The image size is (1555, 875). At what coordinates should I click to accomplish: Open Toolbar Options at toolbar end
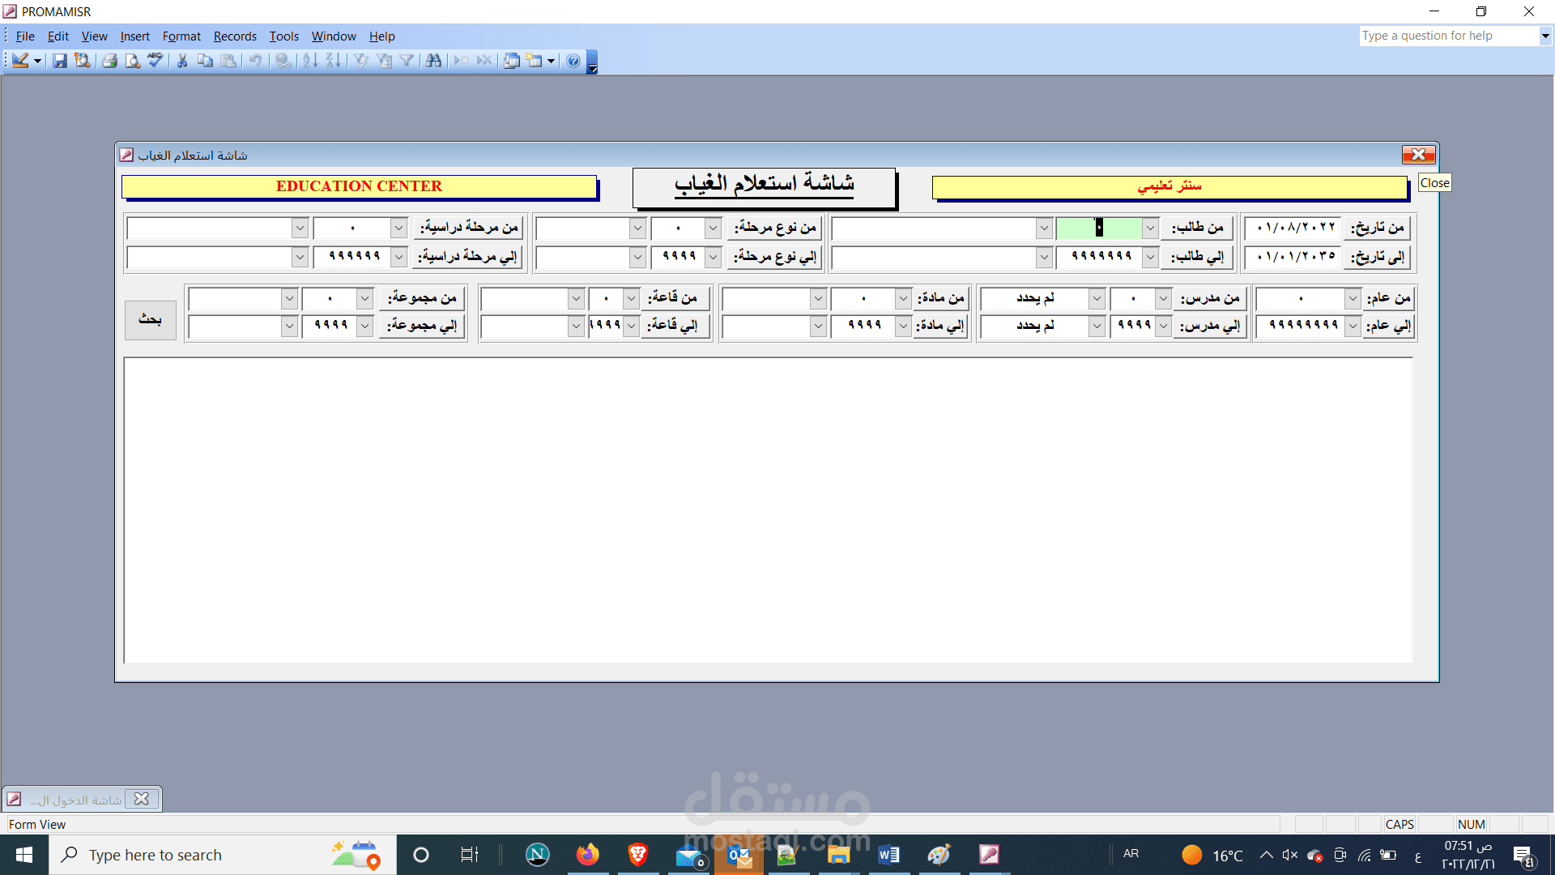592,62
